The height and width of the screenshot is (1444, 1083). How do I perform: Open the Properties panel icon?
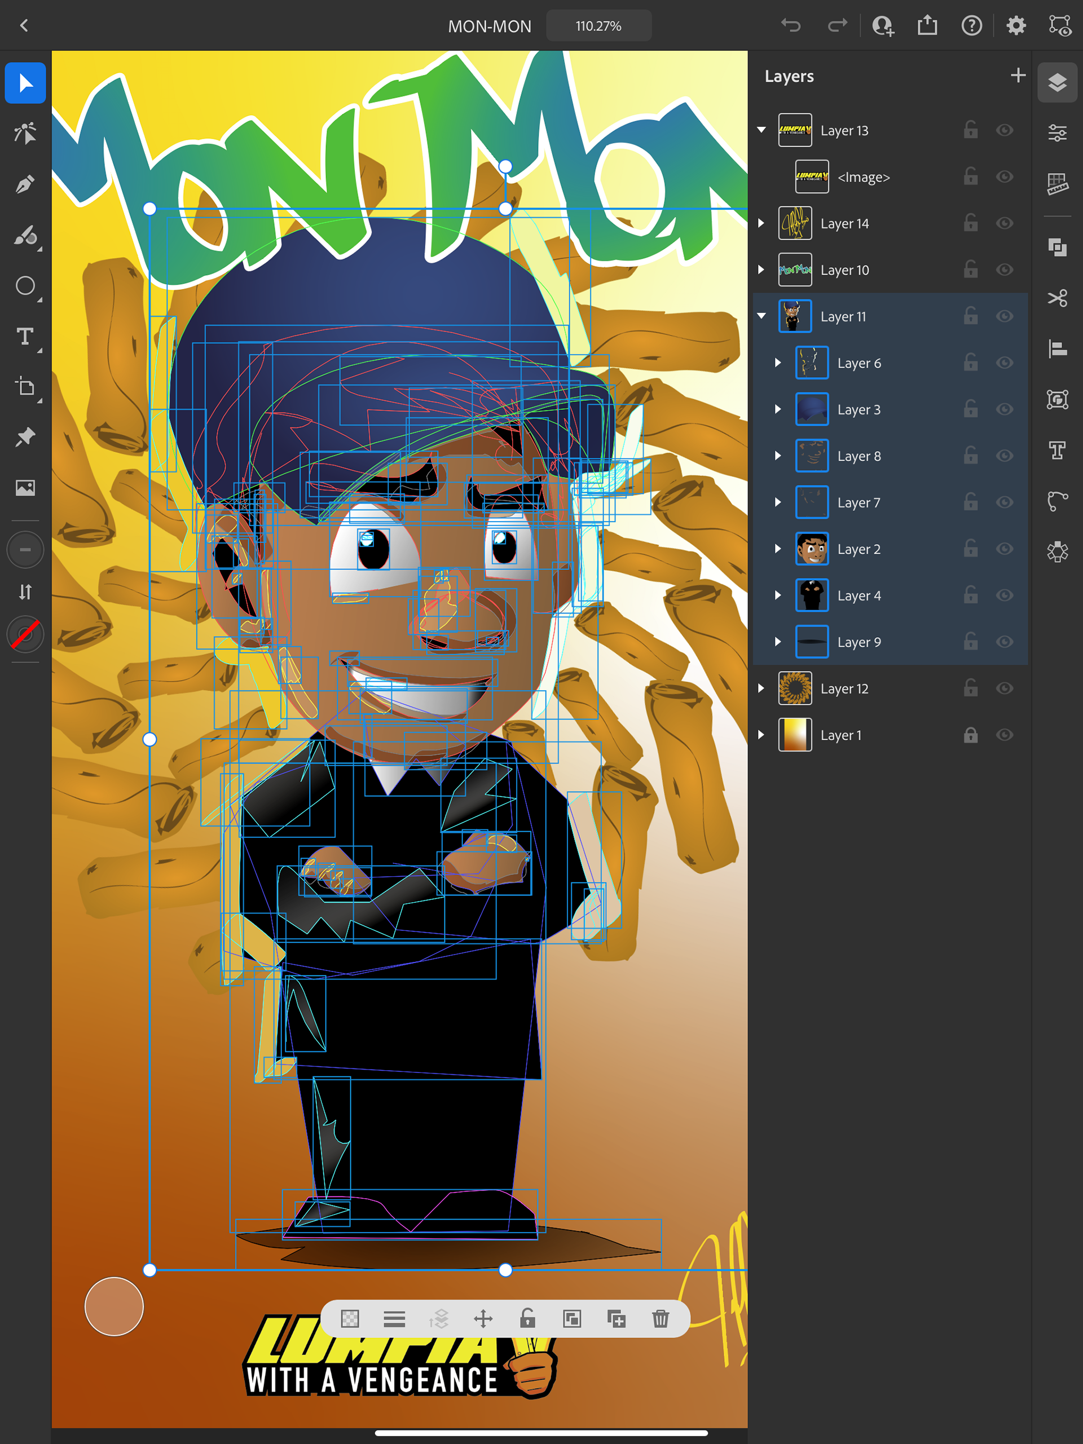tap(1057, 133)
